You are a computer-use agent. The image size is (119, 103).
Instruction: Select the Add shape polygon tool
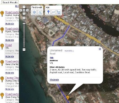pyautogui.click(x=58, y=12)
